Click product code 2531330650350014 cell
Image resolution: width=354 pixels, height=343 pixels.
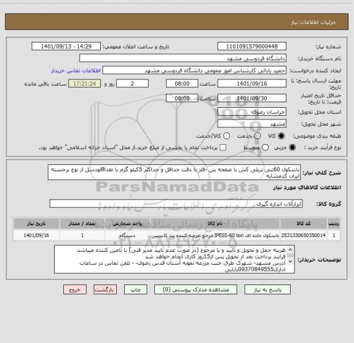pyautogui.click(x=304, y=235)
